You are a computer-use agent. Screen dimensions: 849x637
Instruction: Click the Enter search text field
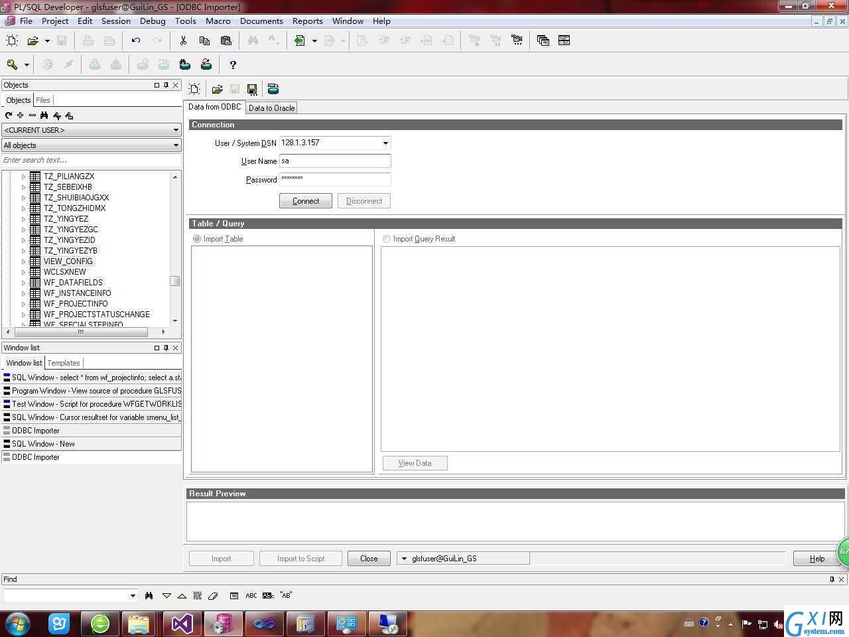(x=92, y=160)
